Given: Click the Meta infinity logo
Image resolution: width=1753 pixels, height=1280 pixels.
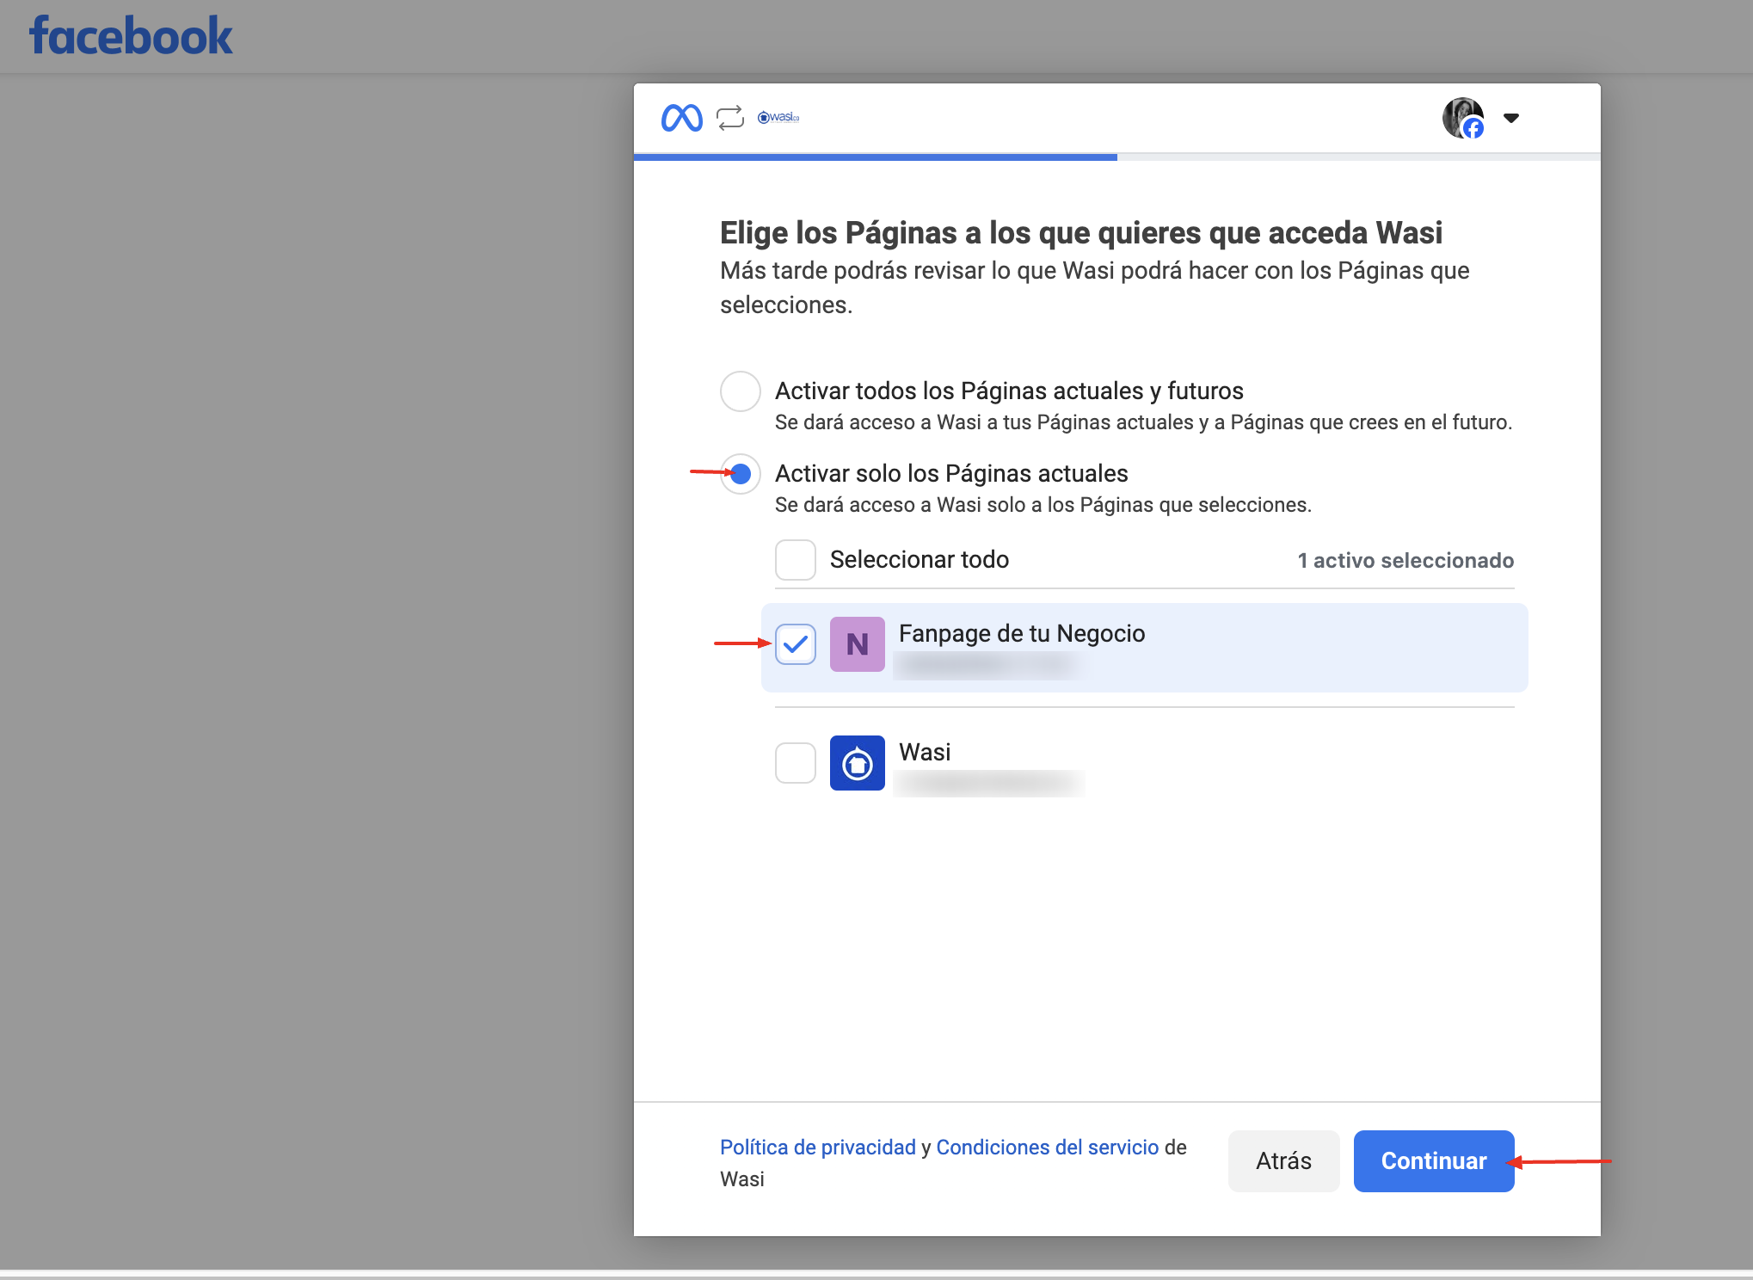Looking at the screenshot, I should coord(681,118).
